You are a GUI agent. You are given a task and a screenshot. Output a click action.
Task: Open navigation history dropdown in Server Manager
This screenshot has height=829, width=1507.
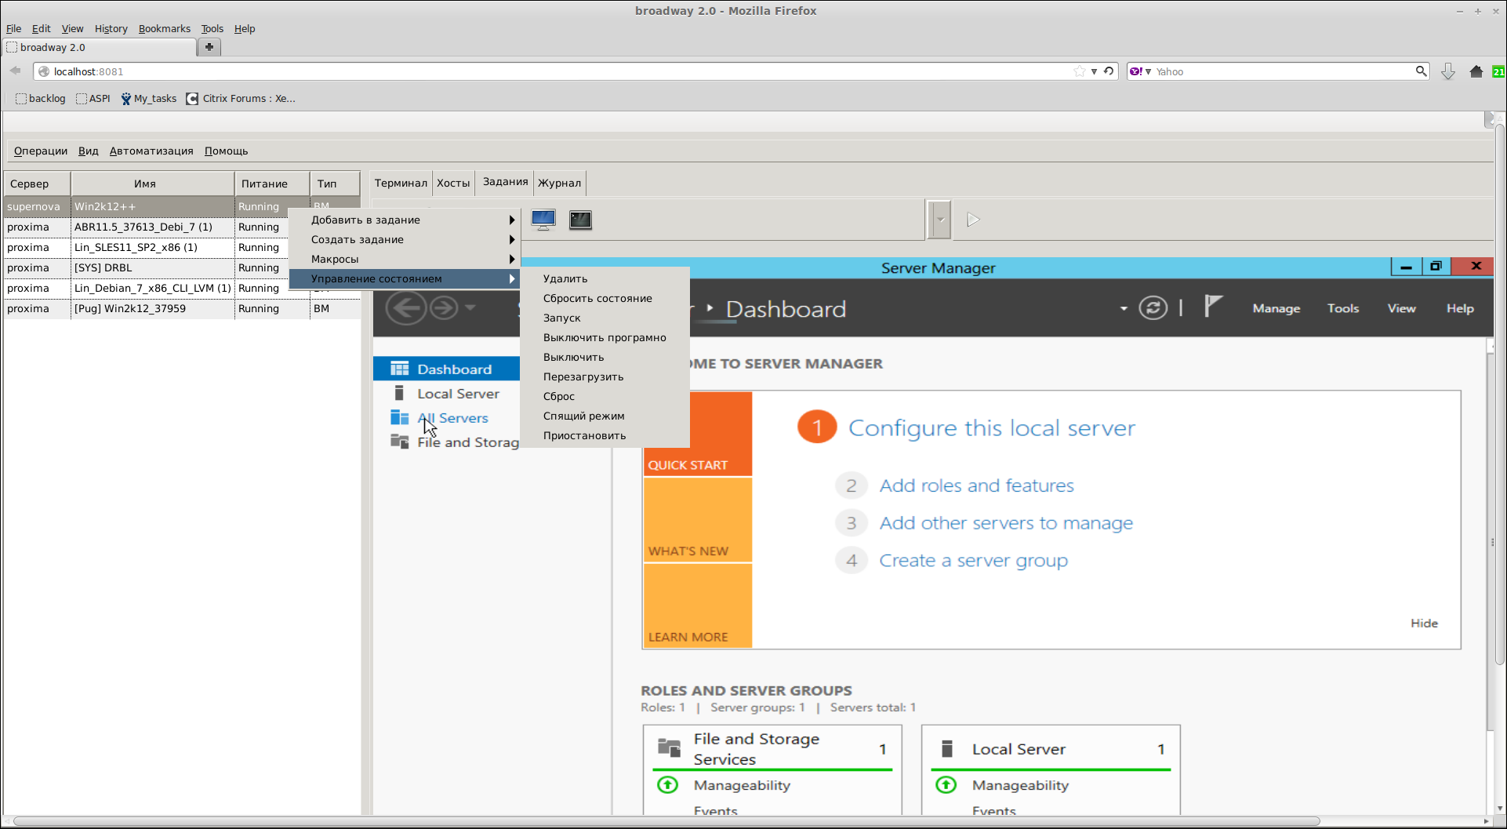(x=470, y=307)
